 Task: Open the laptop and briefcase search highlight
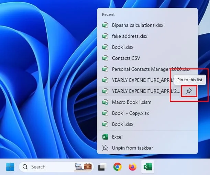coord(83,167)
